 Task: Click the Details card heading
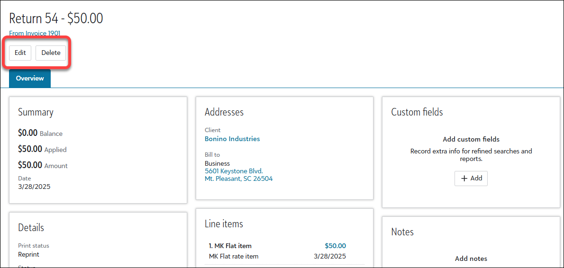click(31, 228)
